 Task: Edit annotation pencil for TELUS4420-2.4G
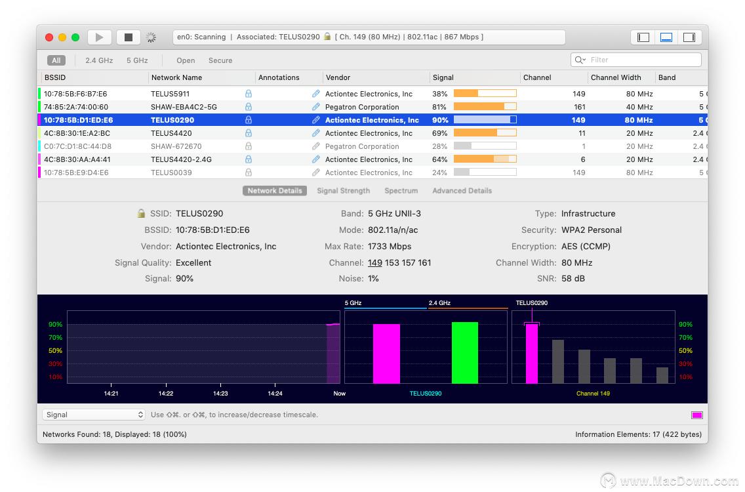316,159
